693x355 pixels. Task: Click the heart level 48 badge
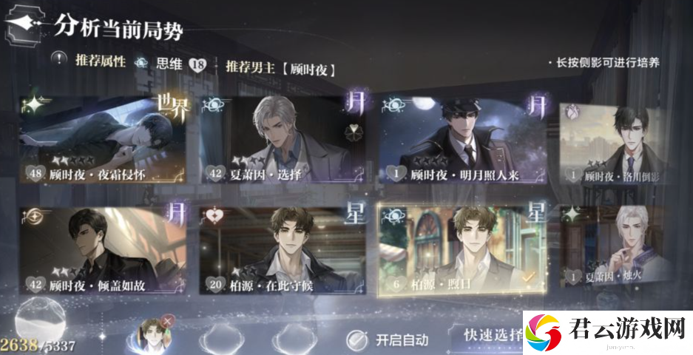pos(36,173)
